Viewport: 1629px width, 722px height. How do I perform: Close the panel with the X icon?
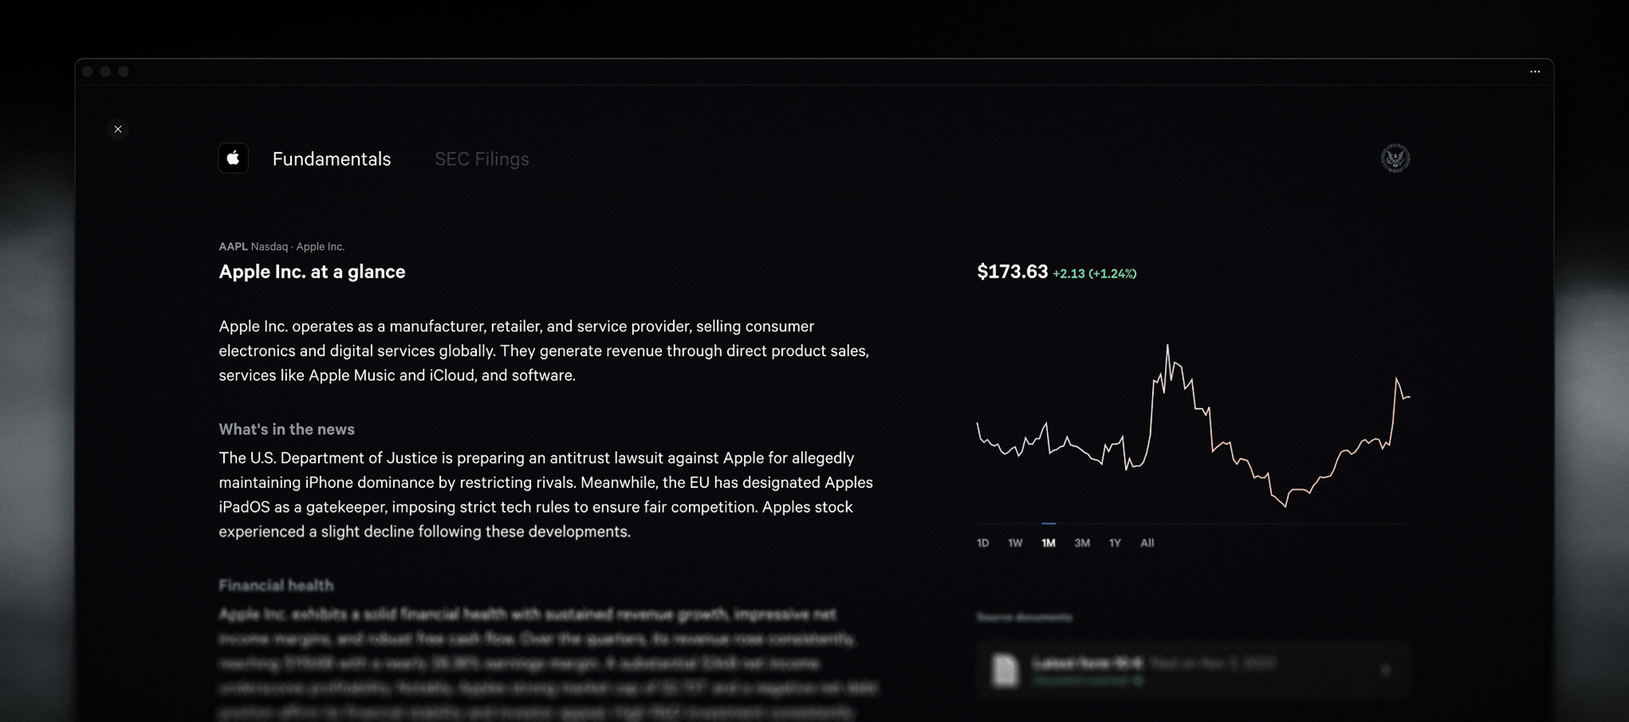(x=118, y=129)
